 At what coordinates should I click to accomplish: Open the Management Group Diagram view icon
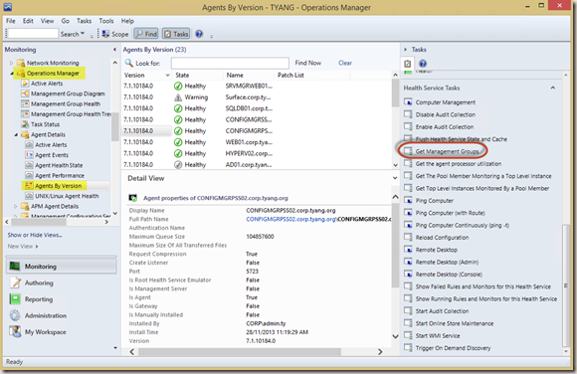[25, 93]
